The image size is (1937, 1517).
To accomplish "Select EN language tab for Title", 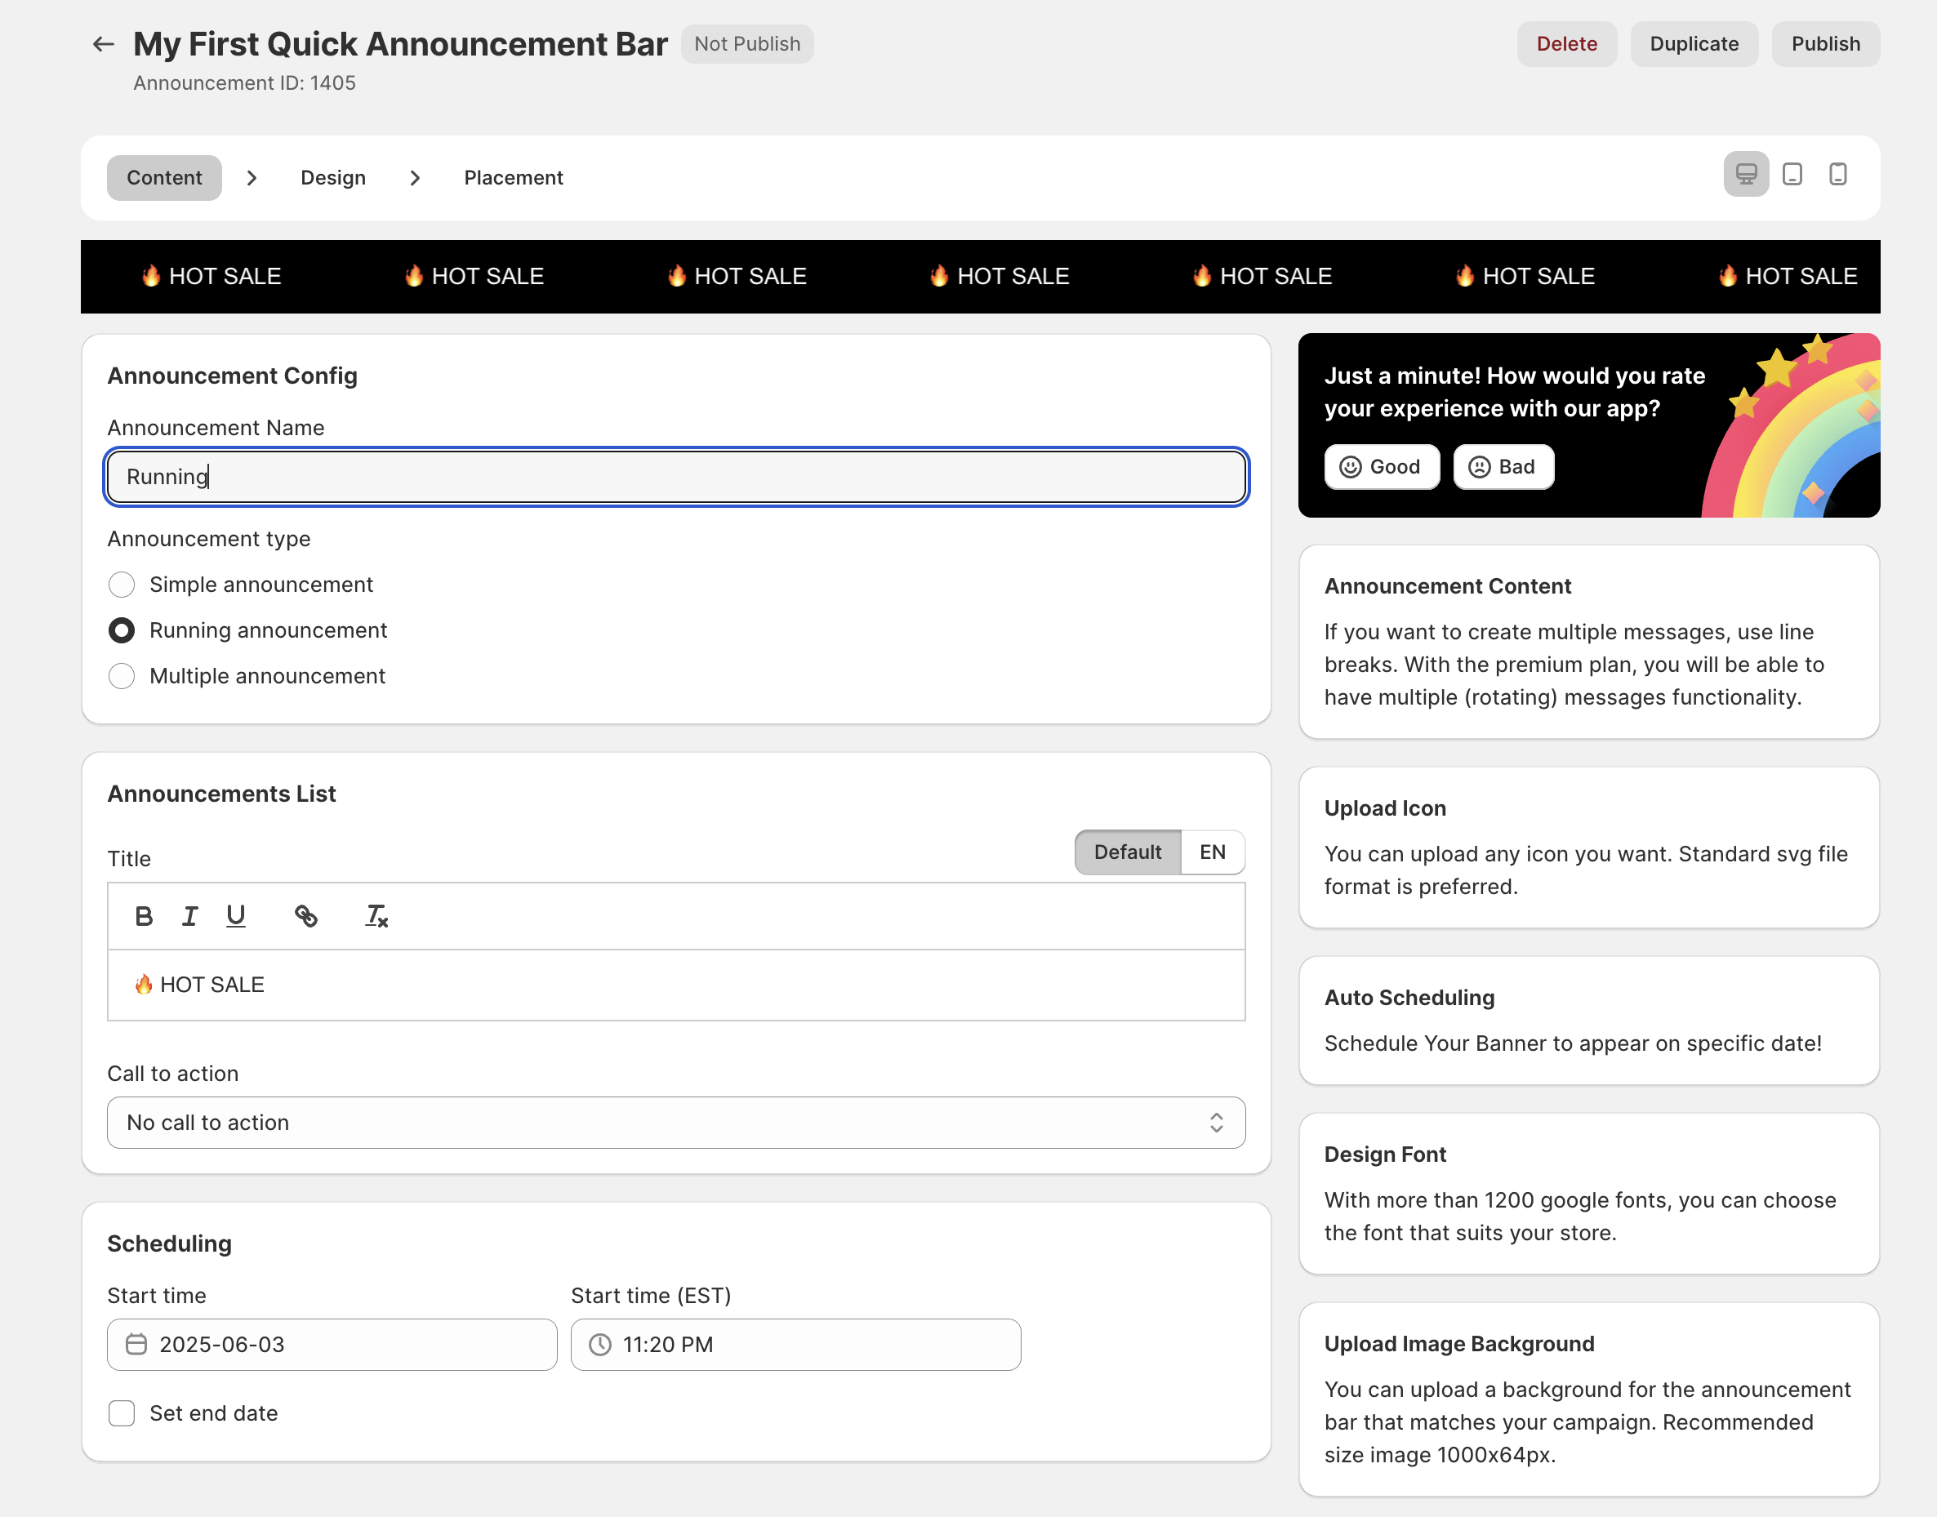I will [x=1213, y=852].
